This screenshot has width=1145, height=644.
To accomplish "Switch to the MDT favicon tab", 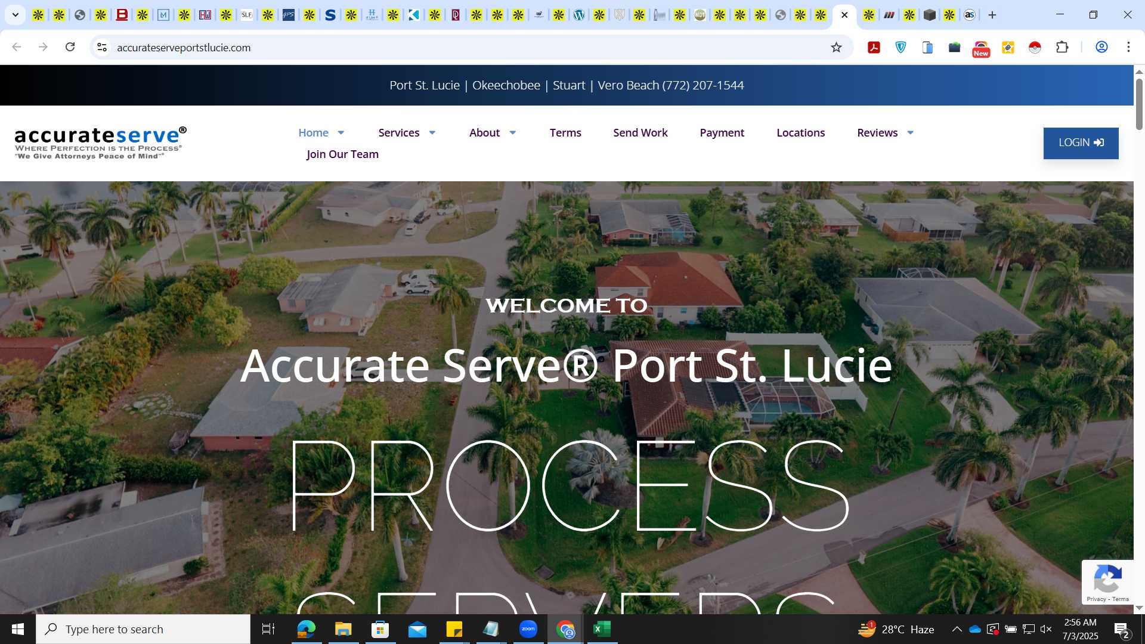I will [700, 15].
